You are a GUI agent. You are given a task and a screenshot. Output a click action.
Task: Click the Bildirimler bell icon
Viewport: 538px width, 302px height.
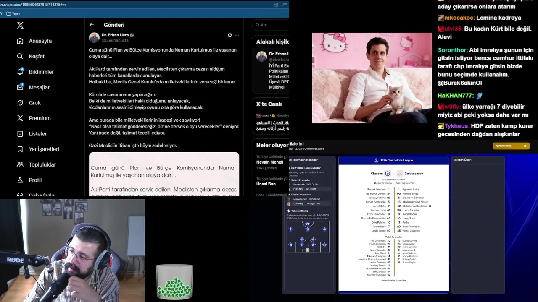click(20, 72)
